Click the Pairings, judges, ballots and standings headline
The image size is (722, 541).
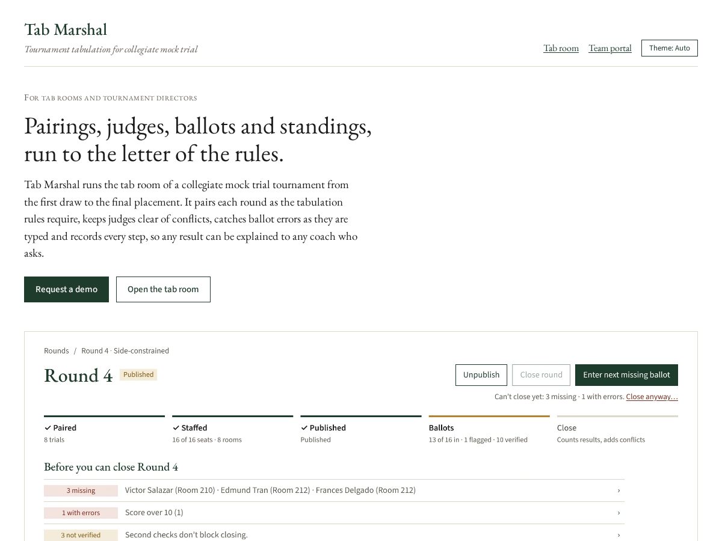click(x=198, y=140)
